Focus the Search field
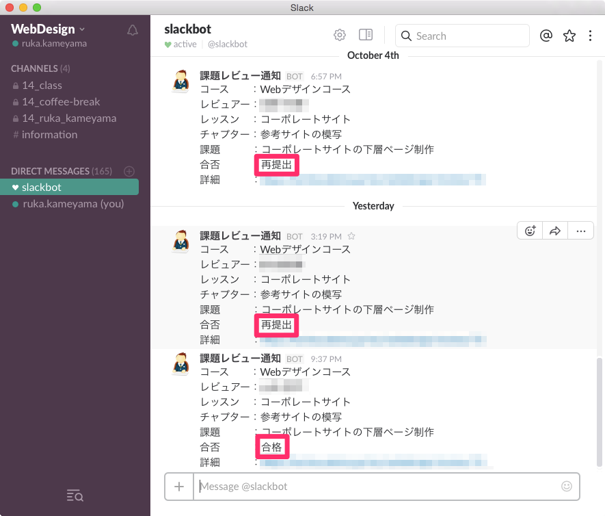Screen dimensions: 605x516 tap(462, 36)
